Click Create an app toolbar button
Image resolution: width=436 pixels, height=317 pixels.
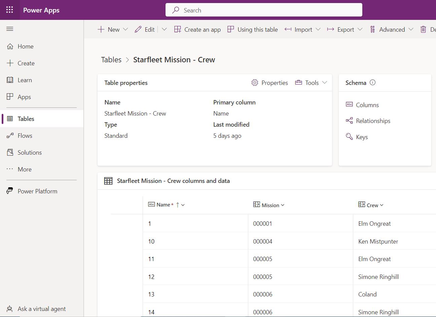point(197,30)
